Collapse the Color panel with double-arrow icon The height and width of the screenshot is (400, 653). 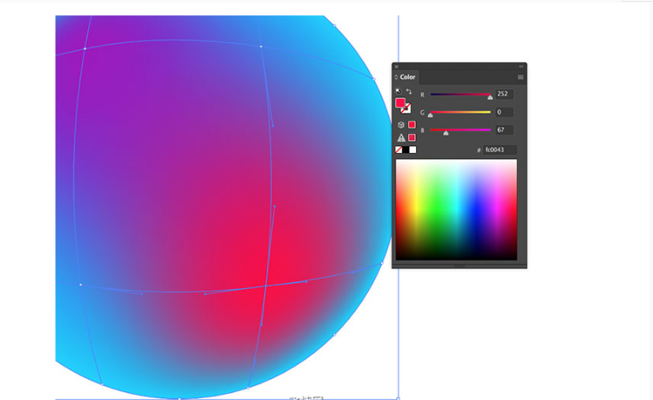(x=521, y=67)
